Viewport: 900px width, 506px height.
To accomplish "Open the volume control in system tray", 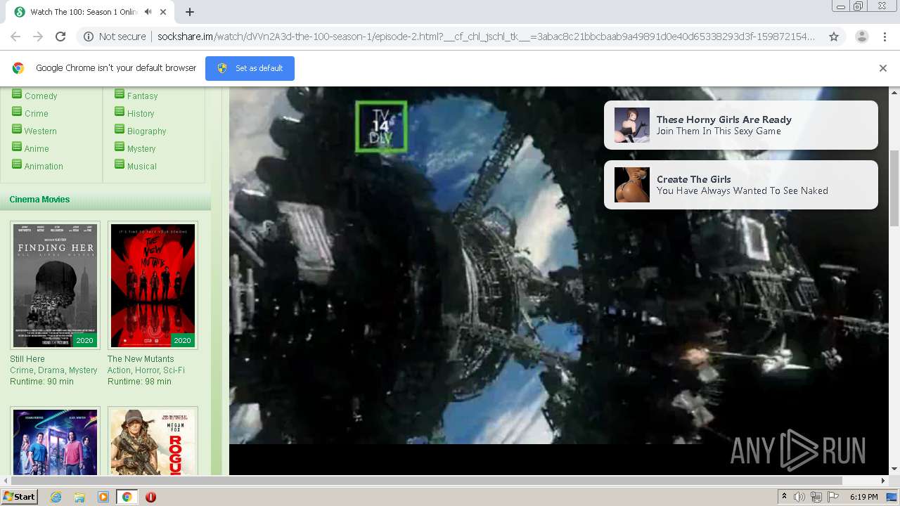I will point(799,497).
